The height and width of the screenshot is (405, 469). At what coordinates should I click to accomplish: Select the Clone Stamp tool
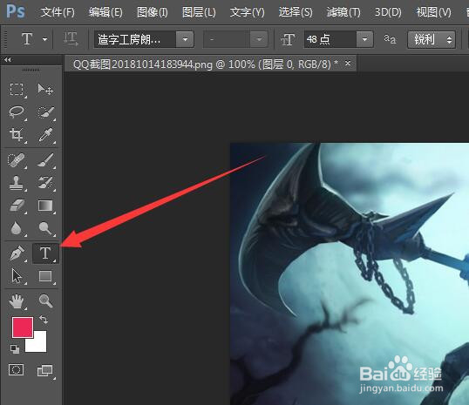click(x=17, y=183)
